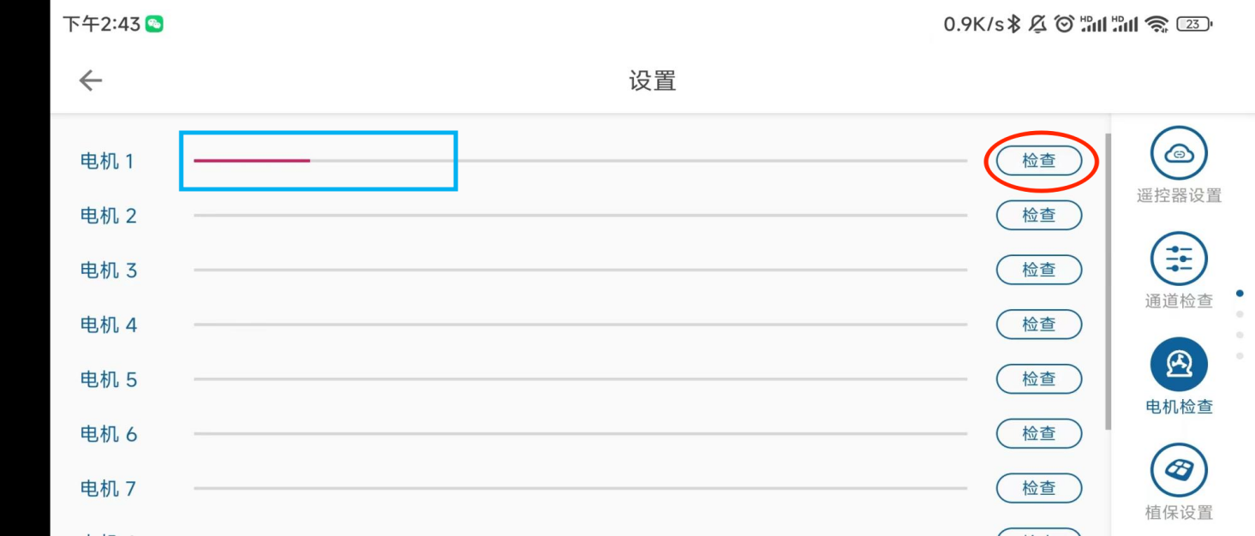Click 检查 button beside 电机 7
This screenshot has width=1255, height=536.
(1038, 488)
